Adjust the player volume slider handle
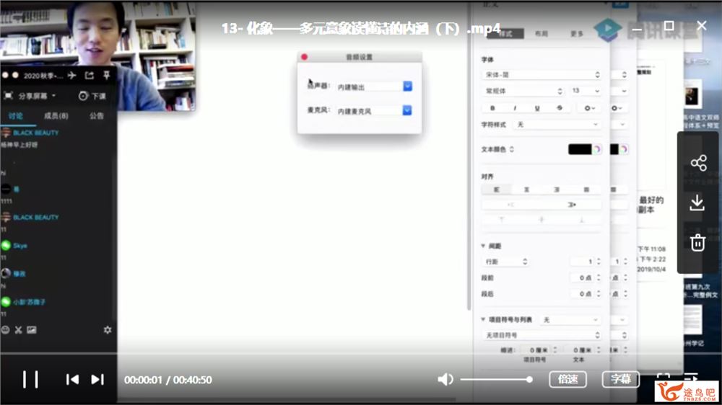Viewport: 722px width, 405px height. [x=529, y=380]
